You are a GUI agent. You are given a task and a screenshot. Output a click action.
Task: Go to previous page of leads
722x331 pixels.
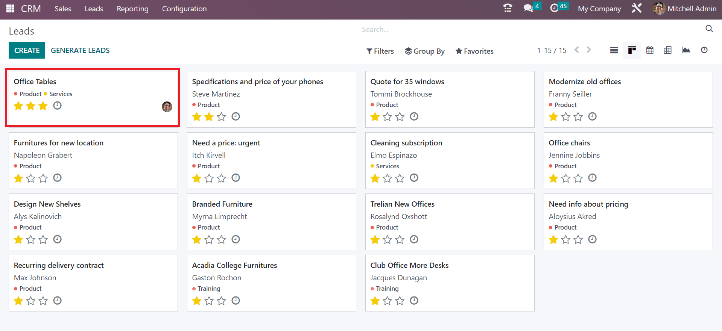point(577,50)
